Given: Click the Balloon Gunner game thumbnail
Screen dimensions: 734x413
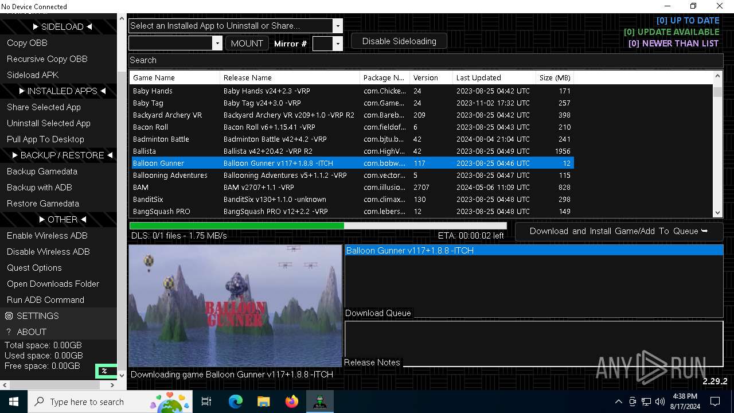Looking at the screenshot, I should pyautogui.click(x=235, y=306).
